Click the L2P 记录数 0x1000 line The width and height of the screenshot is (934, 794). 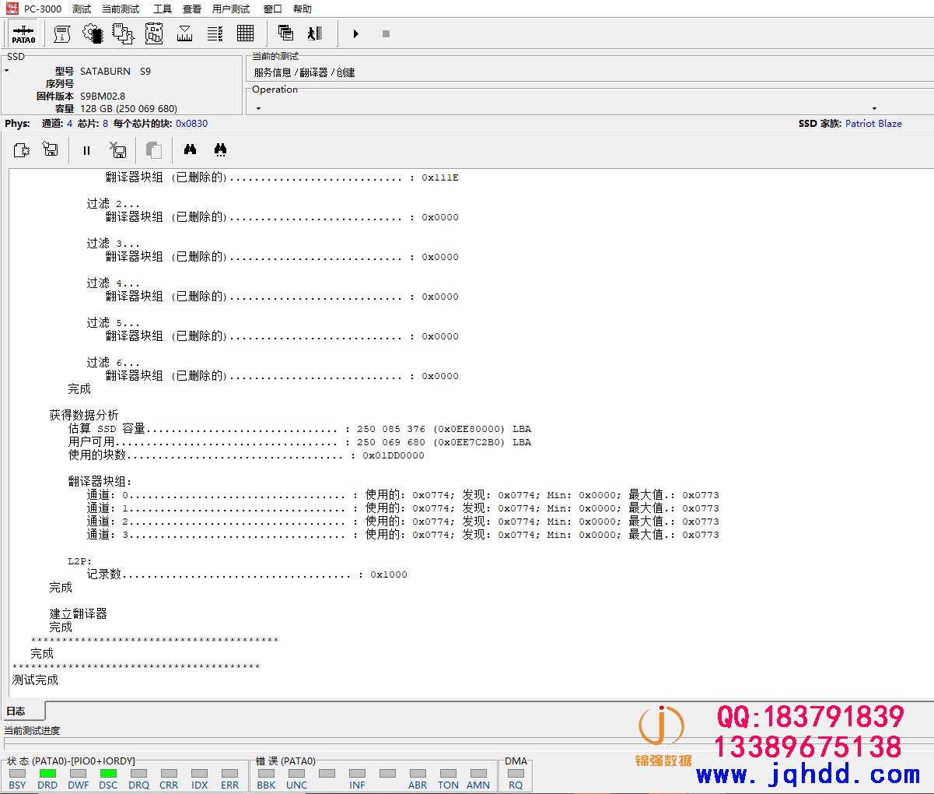(247, 574)
